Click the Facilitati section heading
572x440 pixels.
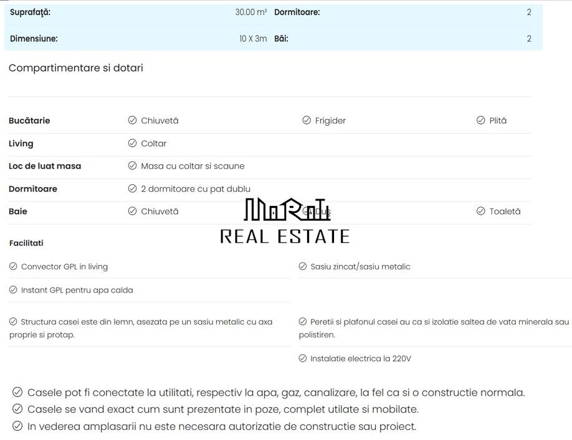[x=26, y=243]
